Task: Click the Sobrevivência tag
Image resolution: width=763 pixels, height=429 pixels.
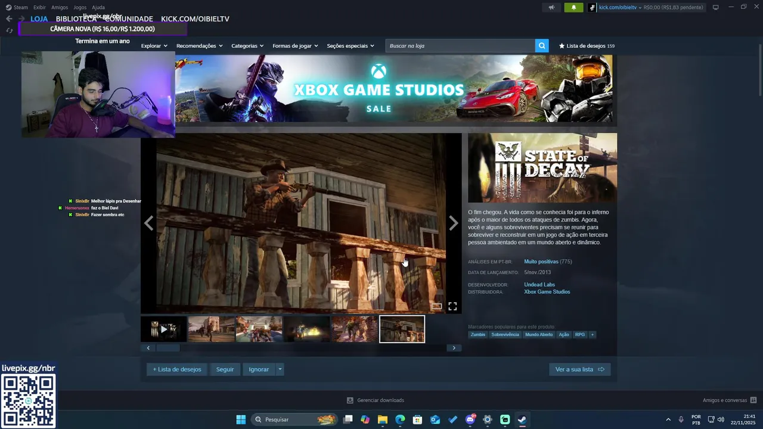Action: 505,335
